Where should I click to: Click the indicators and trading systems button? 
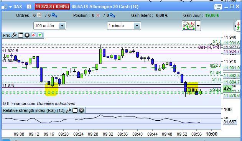[x=189, y=26]
